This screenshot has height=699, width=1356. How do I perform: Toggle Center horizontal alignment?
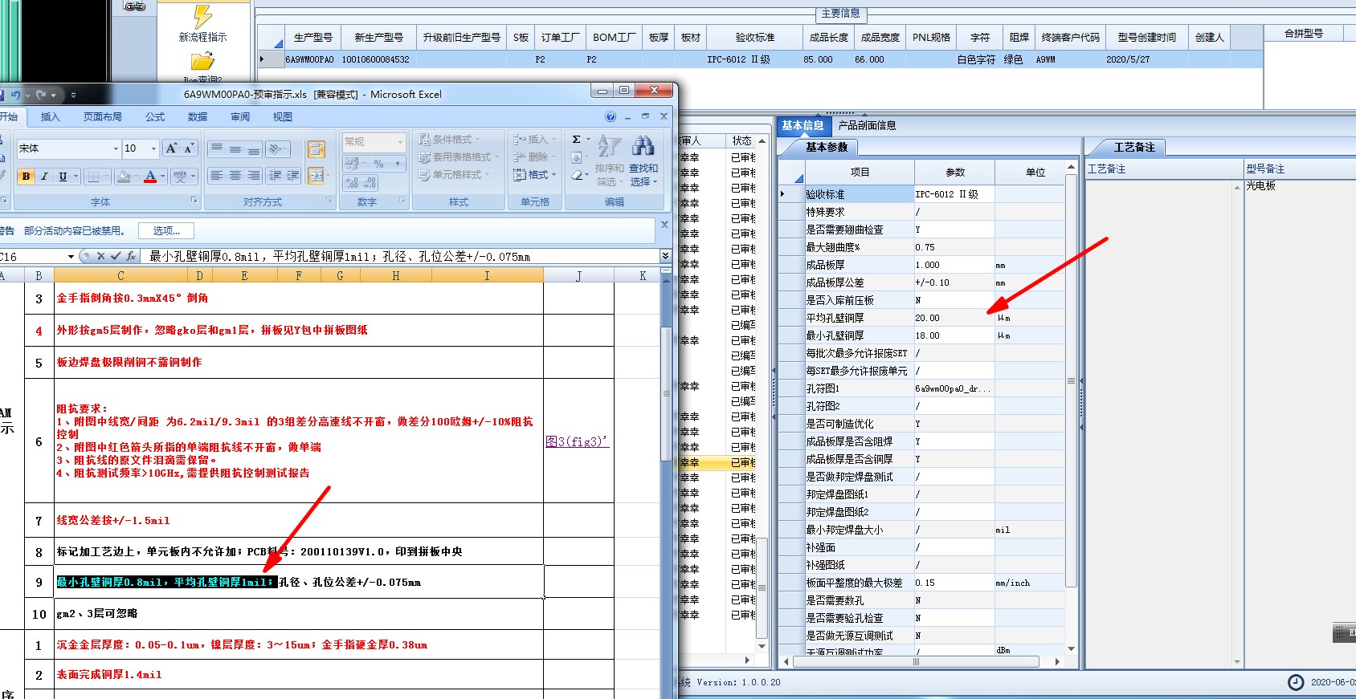(x=235, y=175)
